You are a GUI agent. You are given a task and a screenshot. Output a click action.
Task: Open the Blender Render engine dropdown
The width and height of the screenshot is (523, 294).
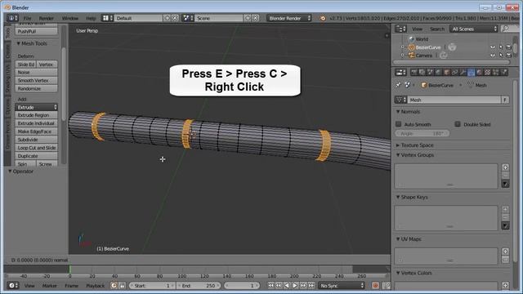(x=288, y=18)
